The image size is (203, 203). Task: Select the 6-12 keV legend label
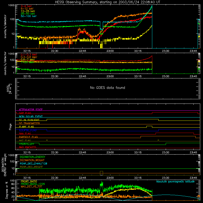point(27,9)
